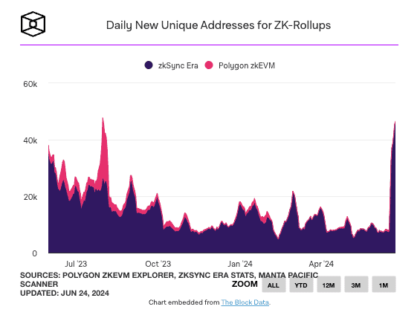The height and width of the screenshot is (321, 420).
Task: Select the 1M zoom range
Action: (384, 285)
